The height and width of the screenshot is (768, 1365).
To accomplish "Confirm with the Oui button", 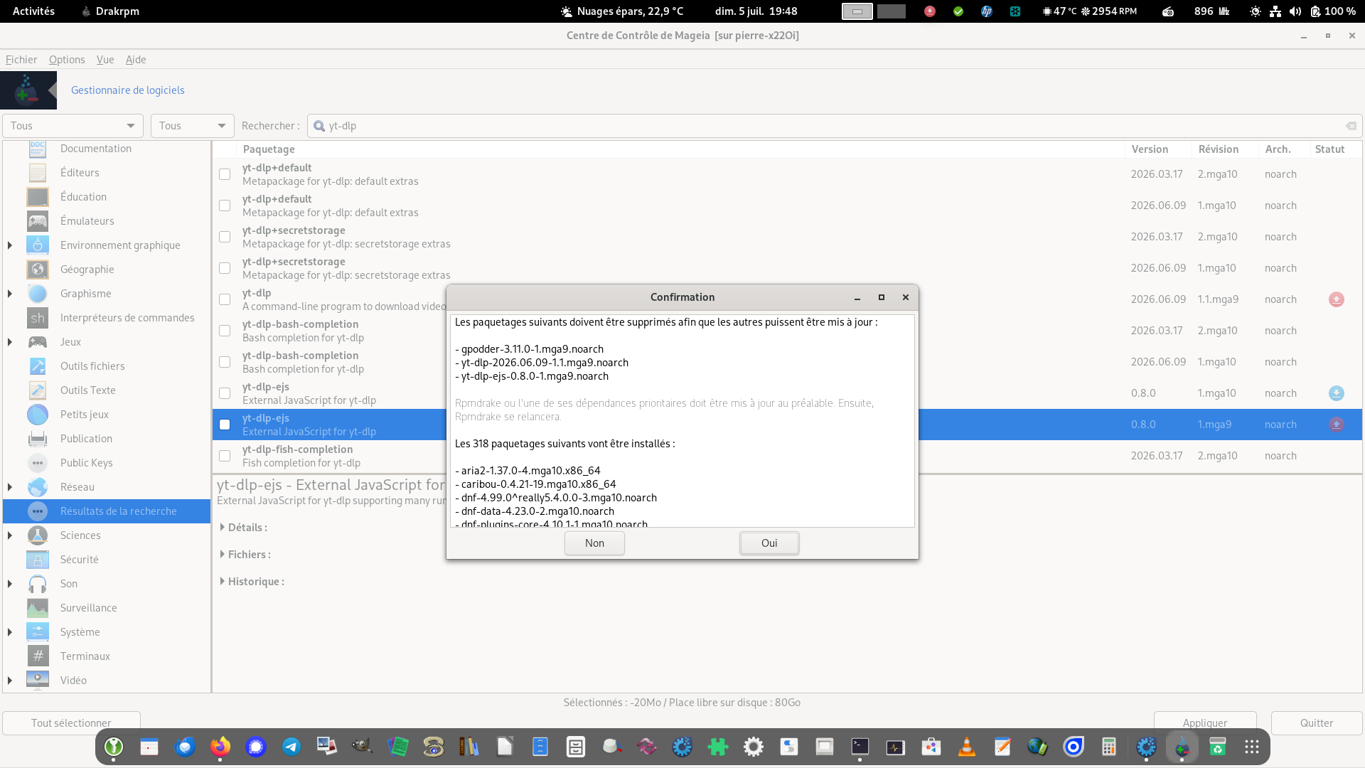I will click(769, 543).
